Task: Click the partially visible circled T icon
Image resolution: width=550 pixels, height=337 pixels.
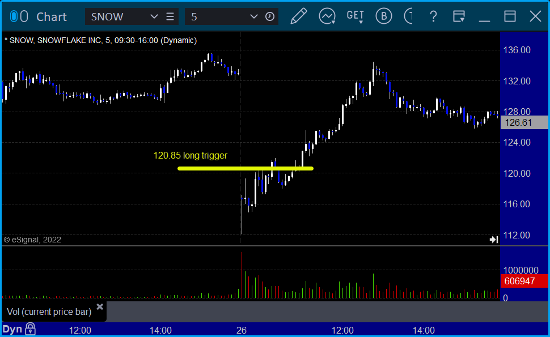Action: tap(408, 16)
